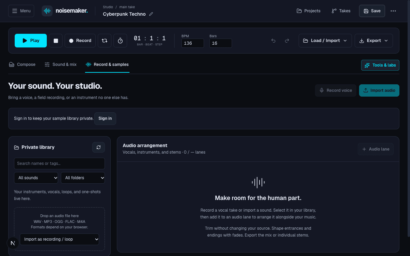The height and width of the screenshot is (256, 410).
Task: Start recording with Record button
Action: point(80,41)
